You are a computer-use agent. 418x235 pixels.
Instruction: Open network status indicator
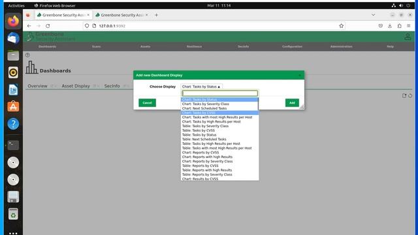click(x=393, y=5)
